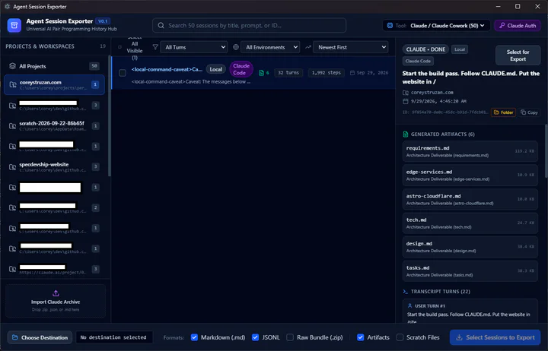Click the folder icon of coreystruzan.com project
This screenshot has width=548, height=351.
13,85
